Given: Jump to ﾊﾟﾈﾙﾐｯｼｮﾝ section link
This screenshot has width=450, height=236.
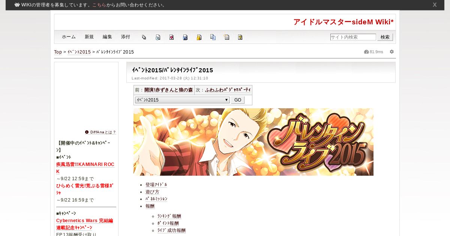Looking at the screenshot, I should [x=156, y=199].
